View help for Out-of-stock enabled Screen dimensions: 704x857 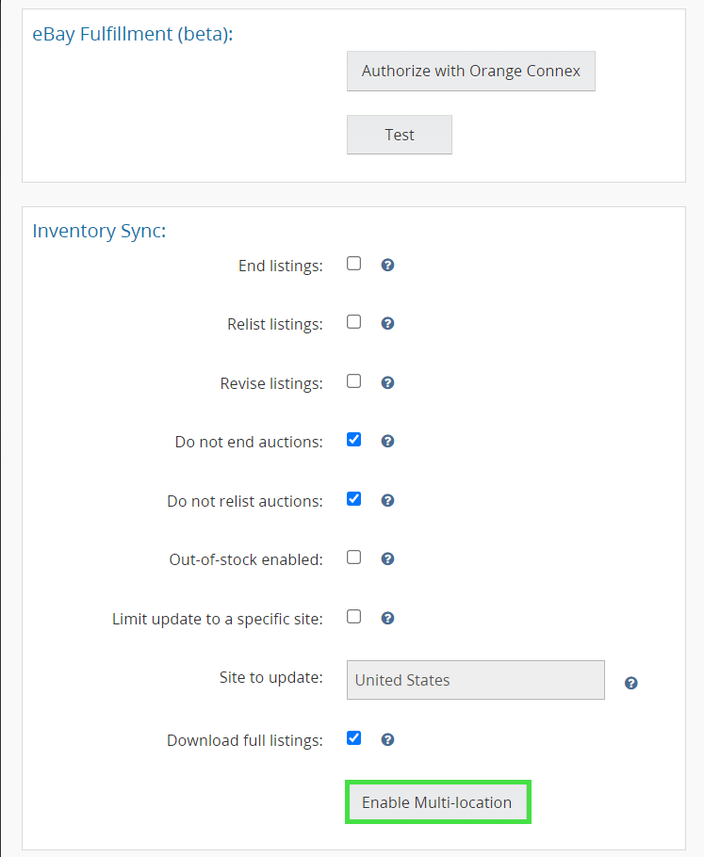tap(387, 558)
